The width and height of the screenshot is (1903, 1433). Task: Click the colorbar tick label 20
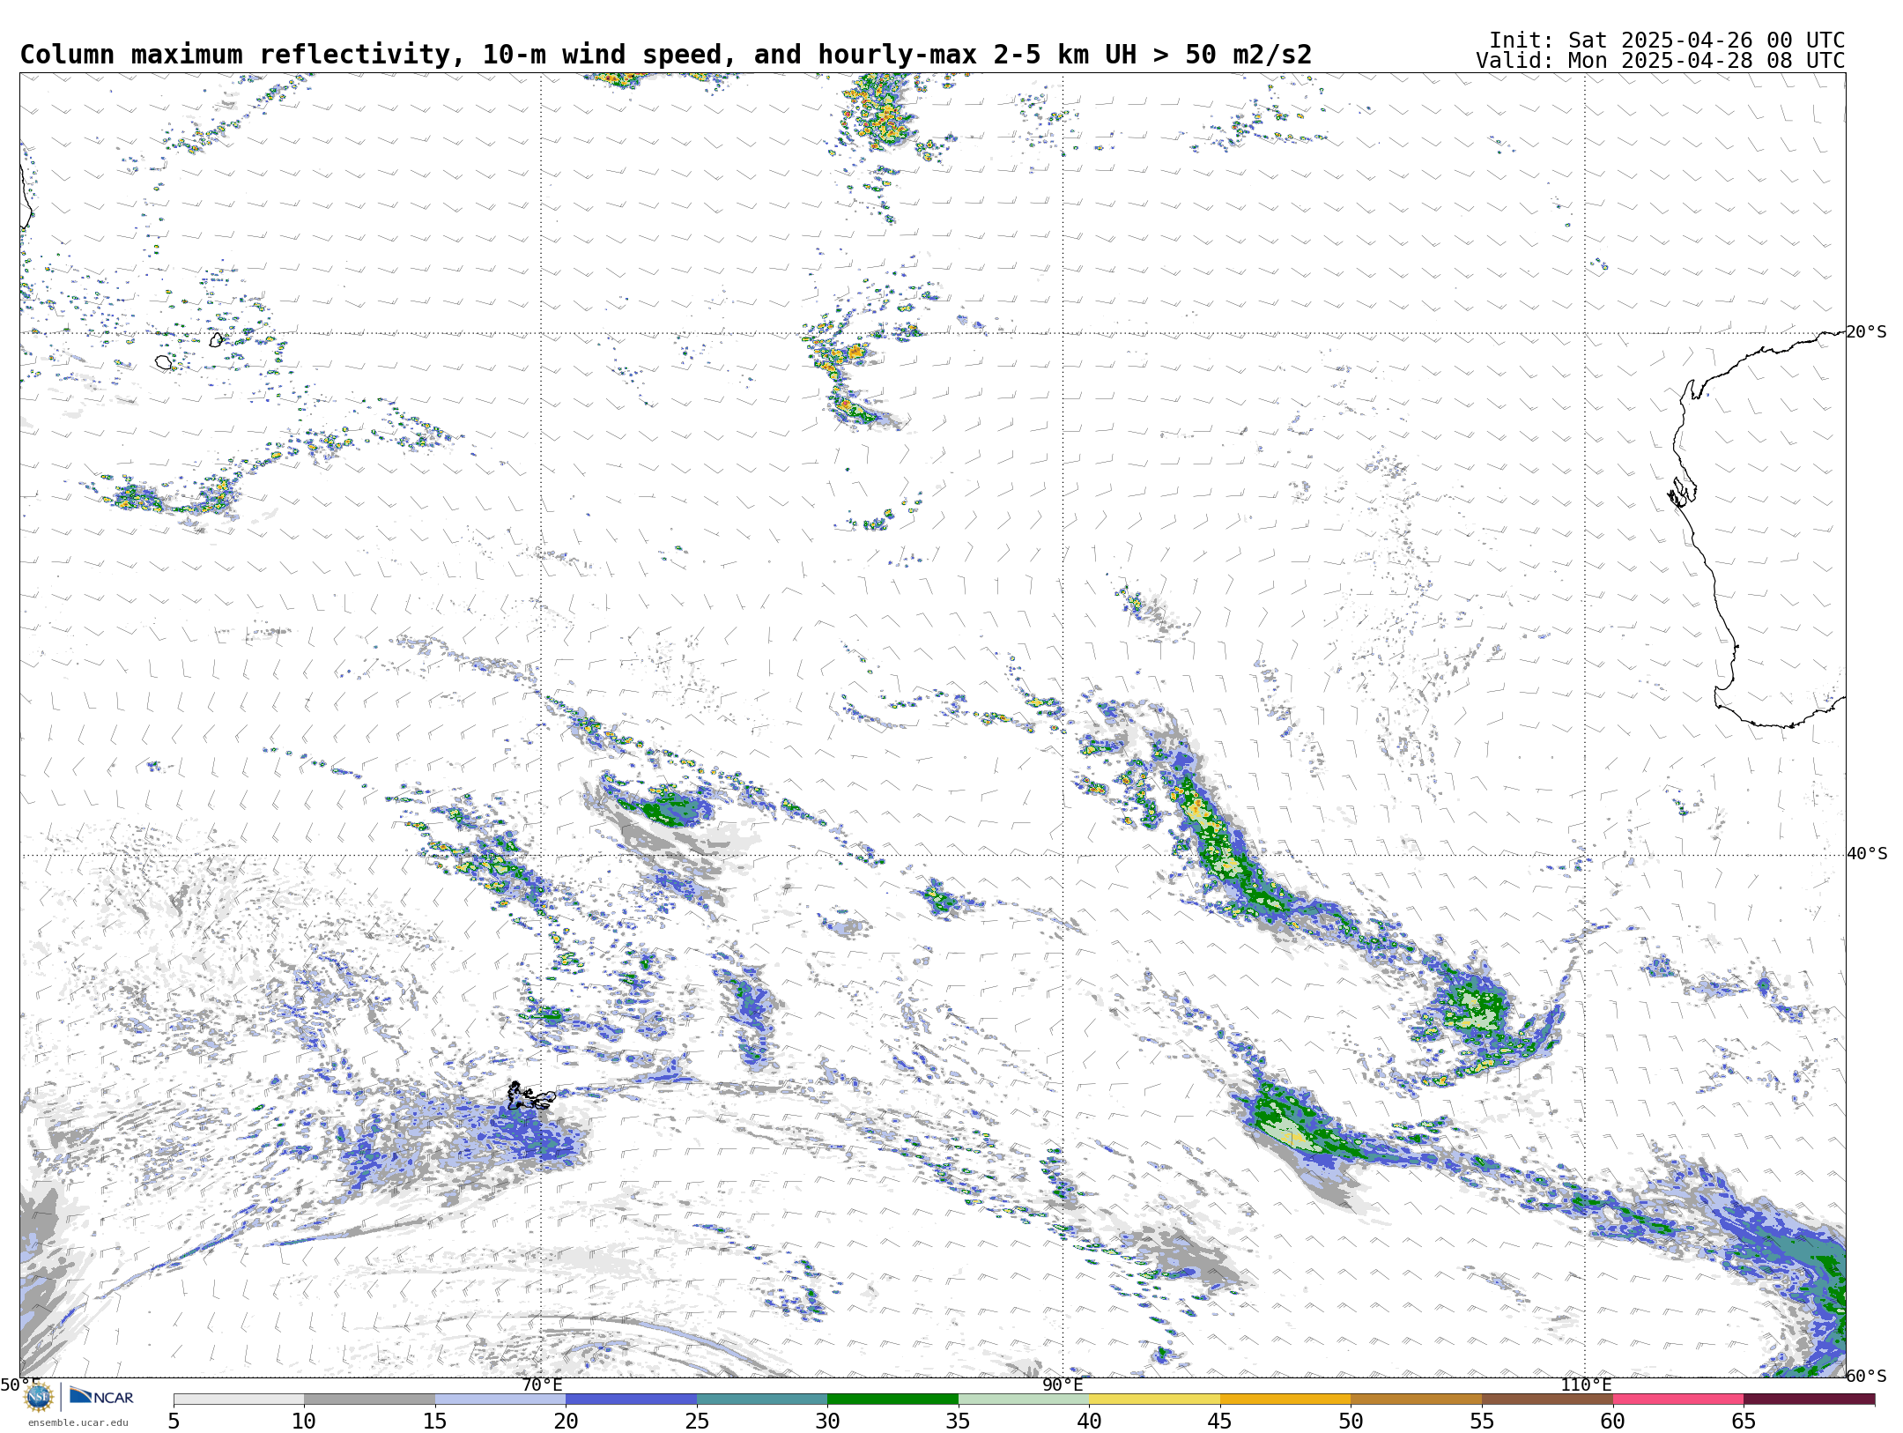point(566,1421)
